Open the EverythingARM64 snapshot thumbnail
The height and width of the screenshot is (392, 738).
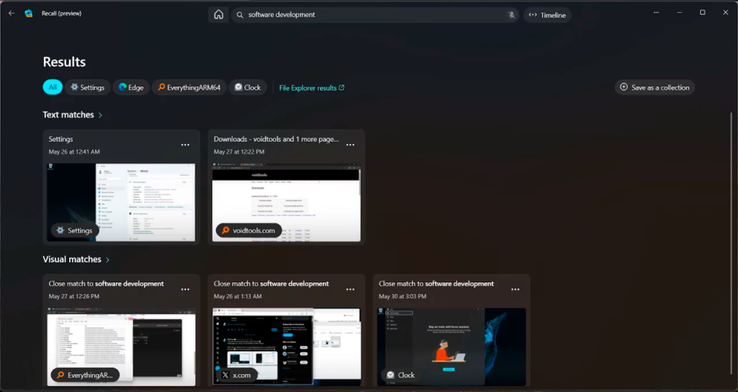point(121,347)
